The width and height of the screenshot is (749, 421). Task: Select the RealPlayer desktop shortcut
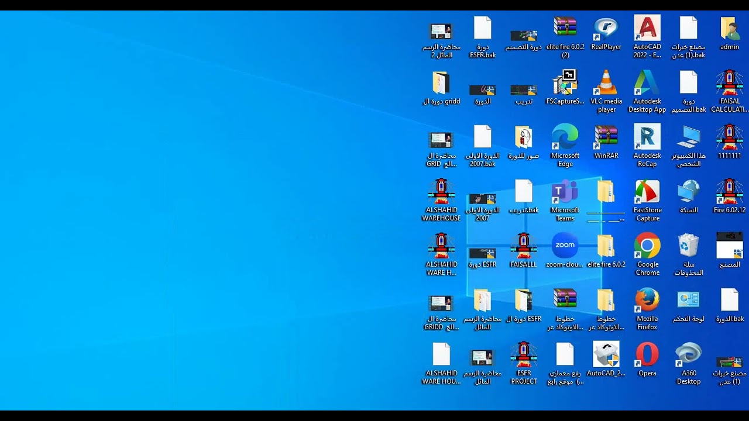606,34
